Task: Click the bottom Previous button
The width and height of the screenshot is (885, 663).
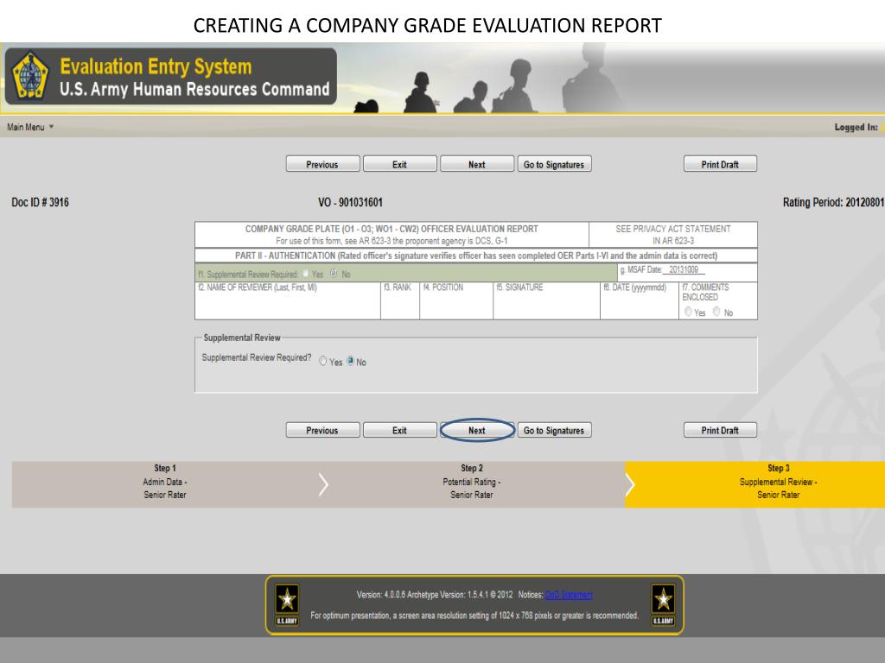Action: click(x=322, y=430)
